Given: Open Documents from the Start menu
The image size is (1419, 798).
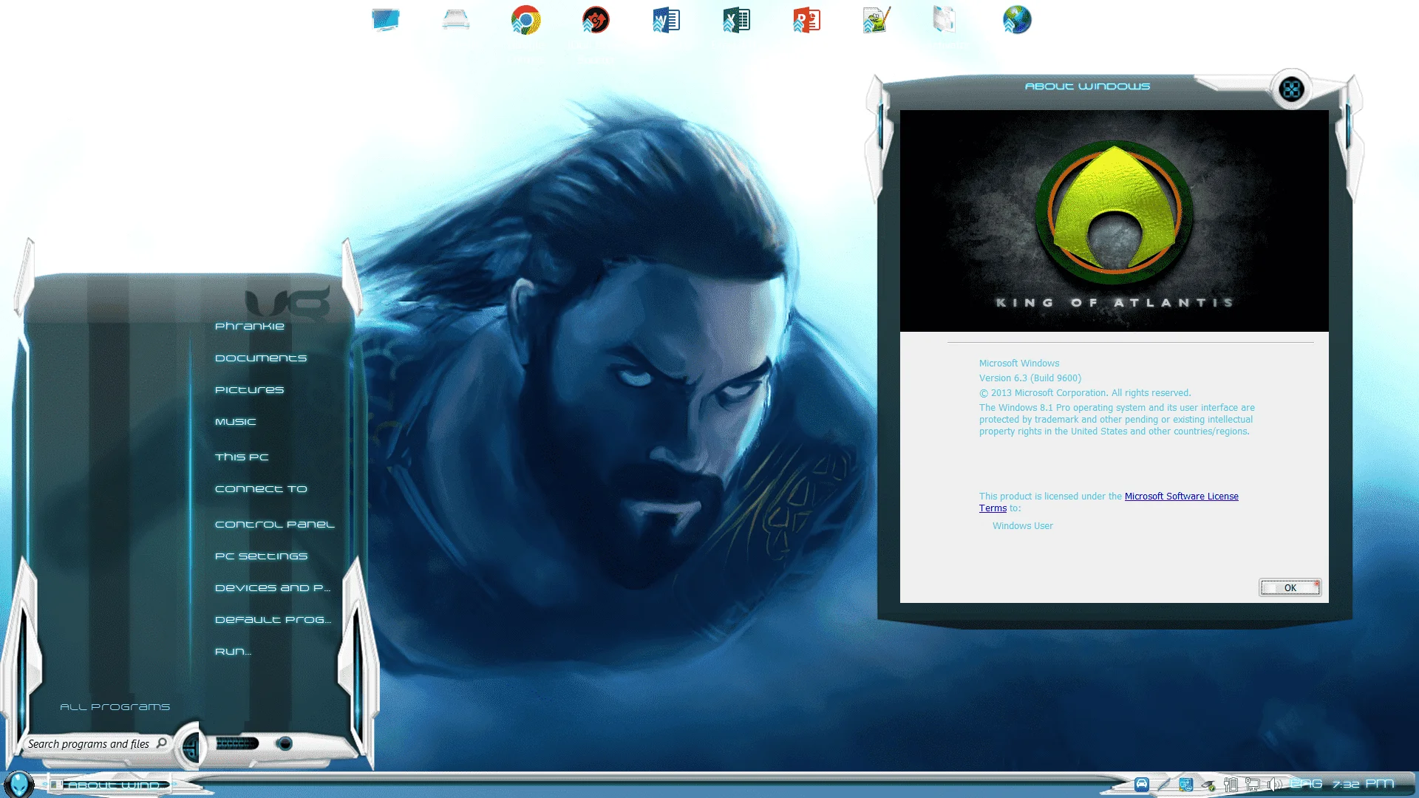Looking at the screenshot, I should [261, 358].
